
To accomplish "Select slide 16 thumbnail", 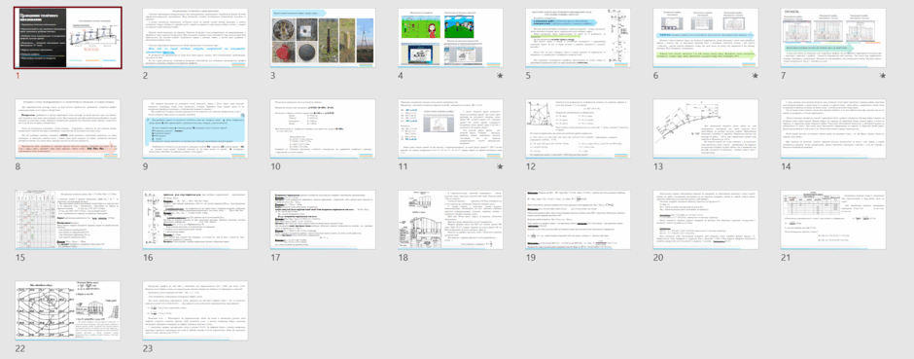I will pos(195,220).
